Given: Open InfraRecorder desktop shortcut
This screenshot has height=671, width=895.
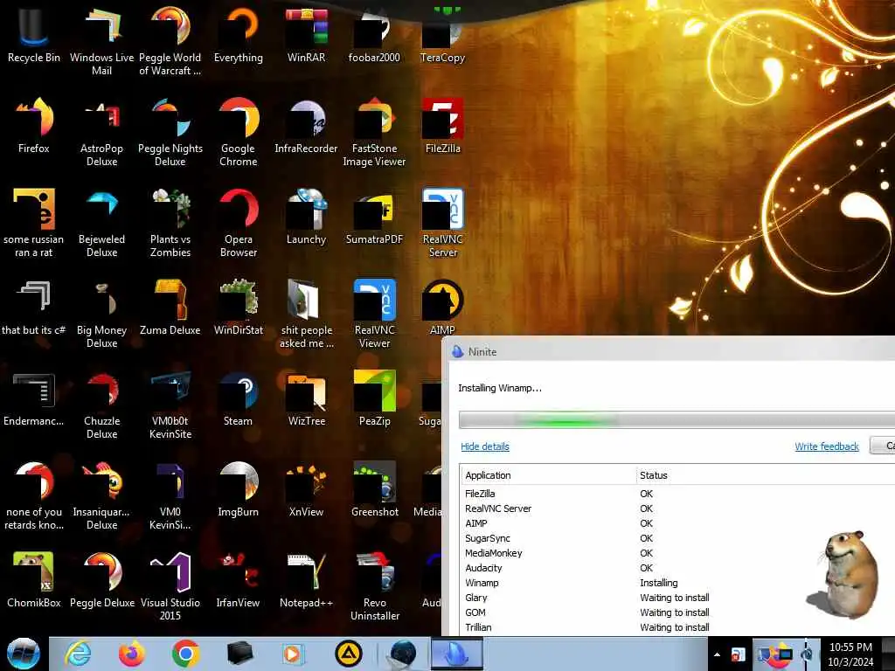Looking at the screenshot, I should tap(307, 126).
